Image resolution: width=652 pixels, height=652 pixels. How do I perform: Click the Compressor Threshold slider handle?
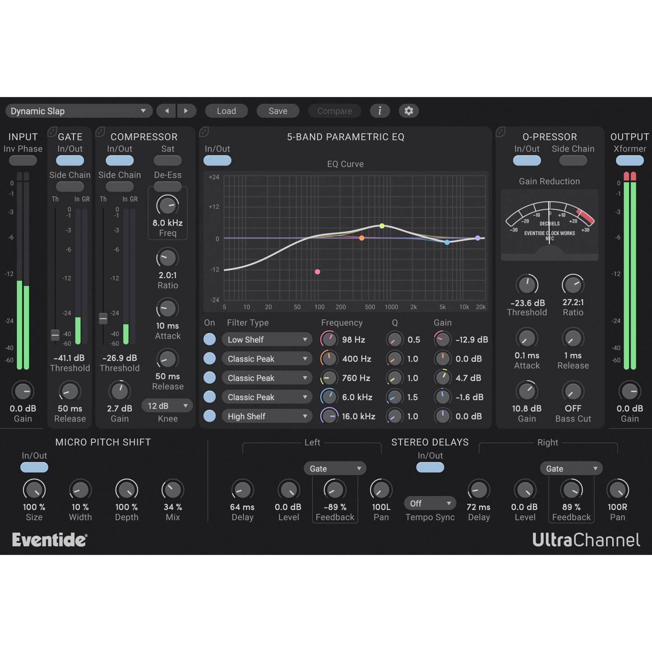(x=103, y=318)
